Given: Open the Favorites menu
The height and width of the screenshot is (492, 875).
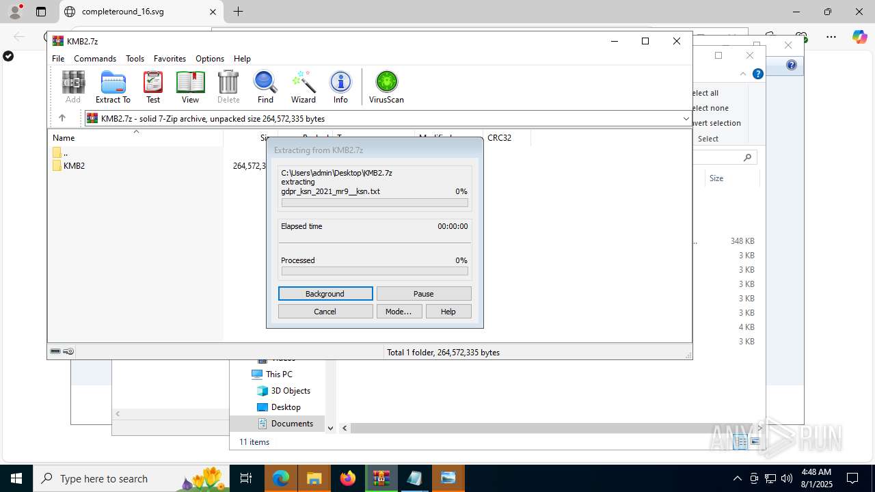Looking at the screenshot, I should coord(170,59).
